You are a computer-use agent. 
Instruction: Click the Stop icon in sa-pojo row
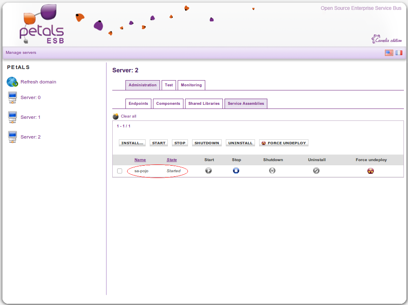pos(236,171)
